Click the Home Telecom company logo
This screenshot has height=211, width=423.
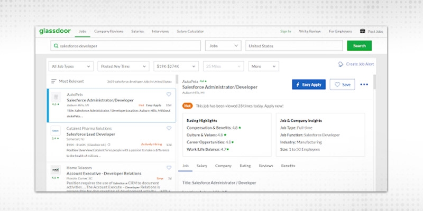point(54,169)
